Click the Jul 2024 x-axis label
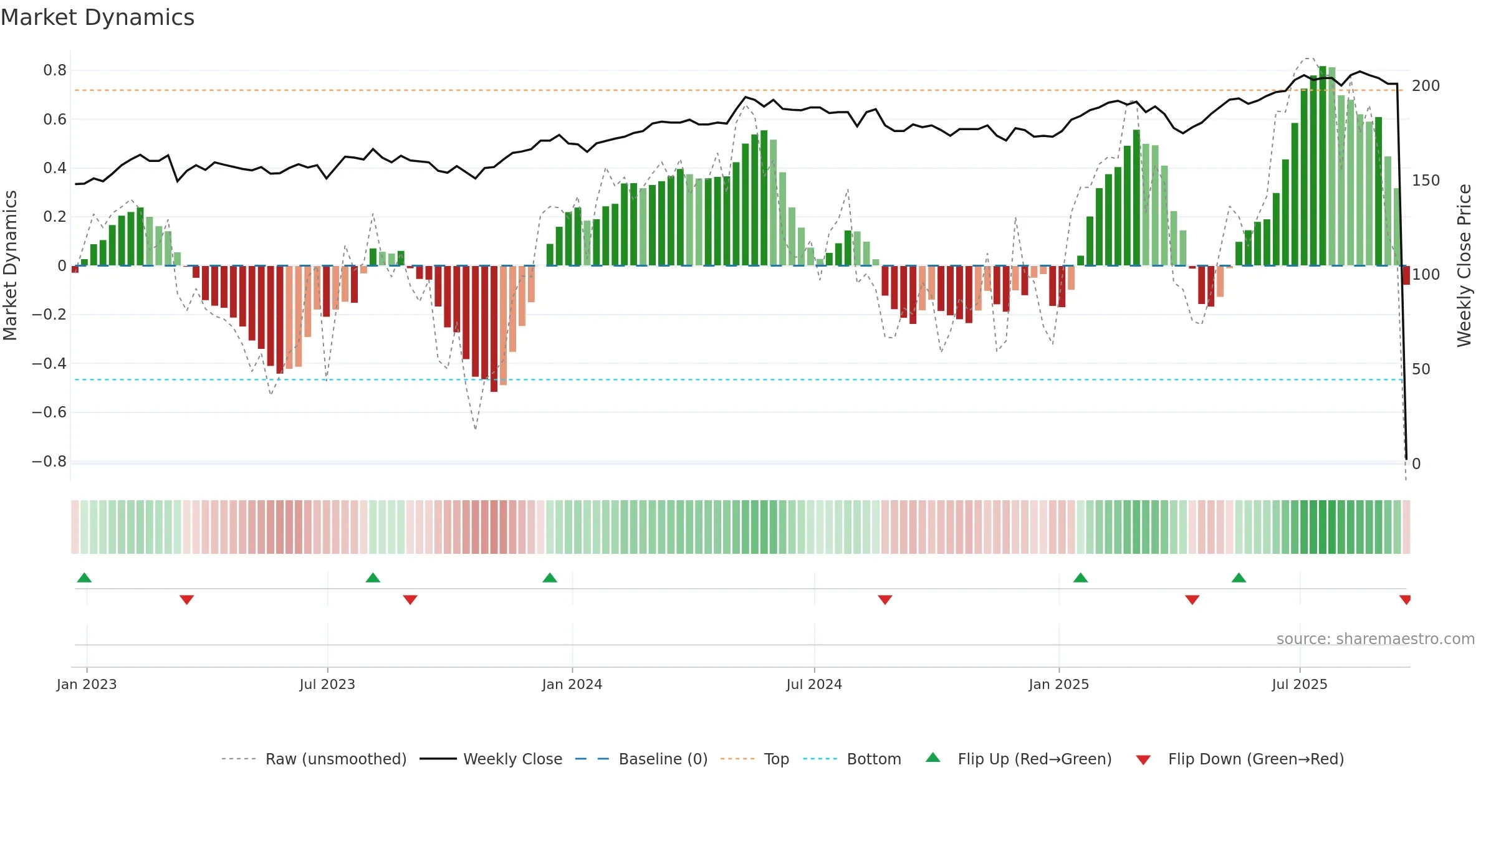Viewport: 1496px width, 841px height. click(814, 684)
